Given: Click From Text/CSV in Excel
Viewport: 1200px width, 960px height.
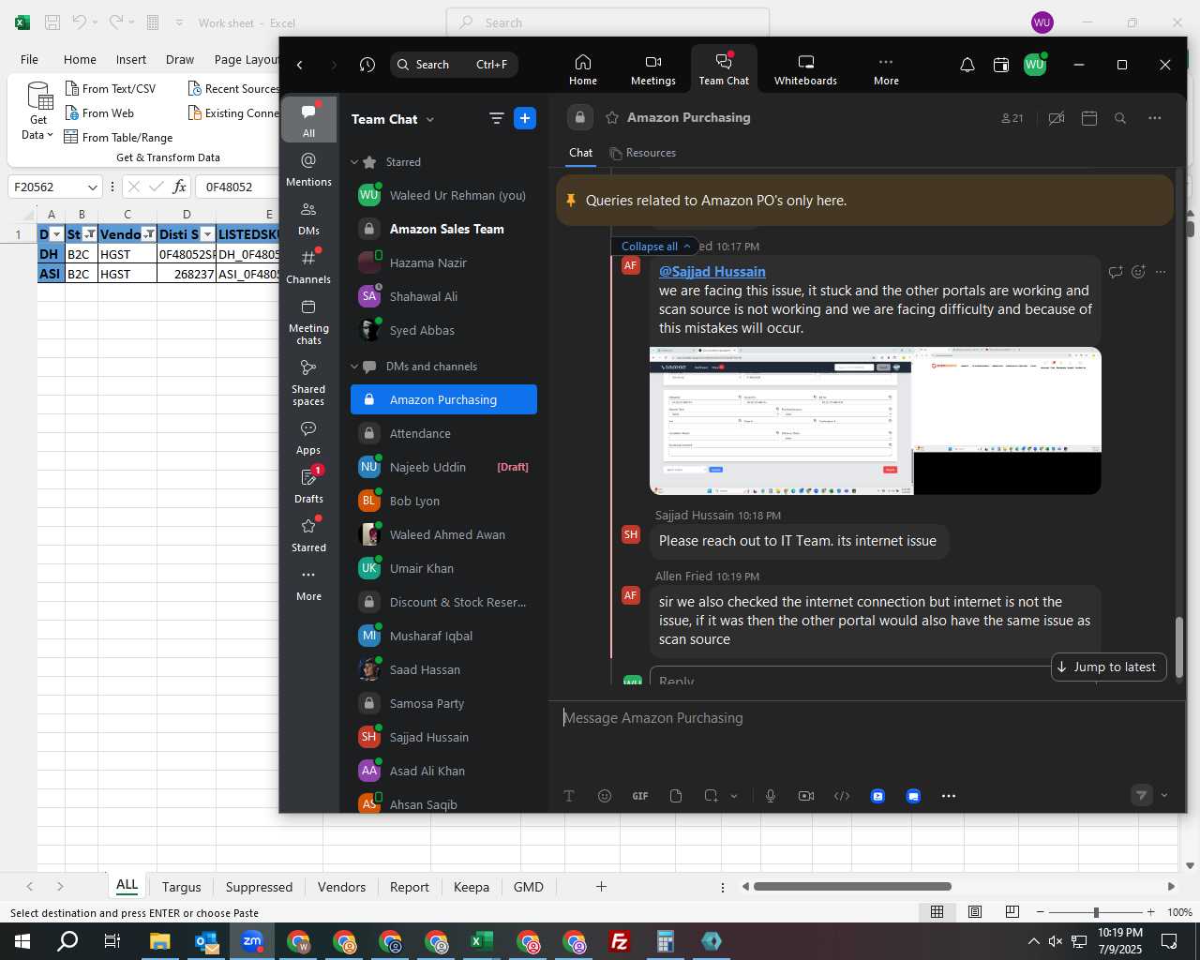Looking at the screenshot, I should [x=110, y=88].
